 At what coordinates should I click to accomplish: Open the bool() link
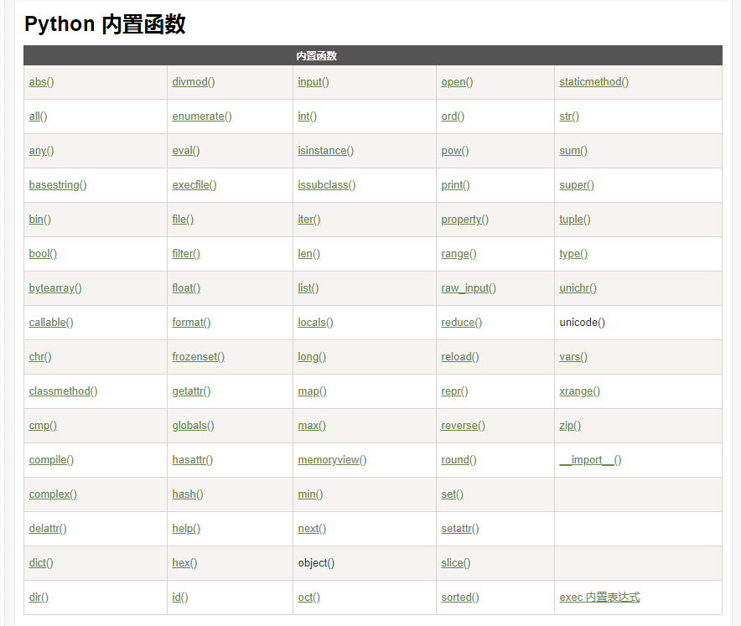tap(43, 254)
